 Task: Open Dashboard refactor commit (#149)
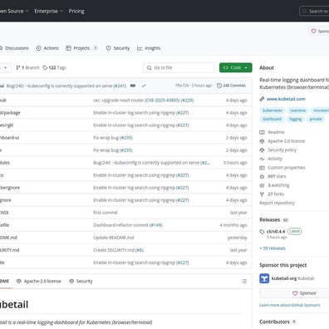[x=128, y=225]
